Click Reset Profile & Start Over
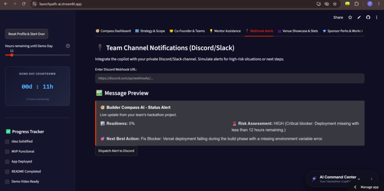Image resolution: width=384 pixels, height=191 pixels. click(x=27, y=34)
